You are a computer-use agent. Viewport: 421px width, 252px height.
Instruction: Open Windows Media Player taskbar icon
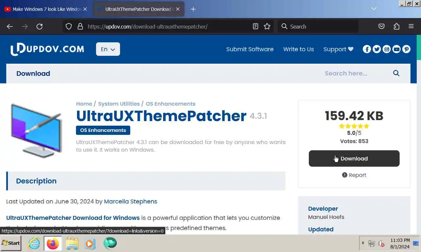90,243
